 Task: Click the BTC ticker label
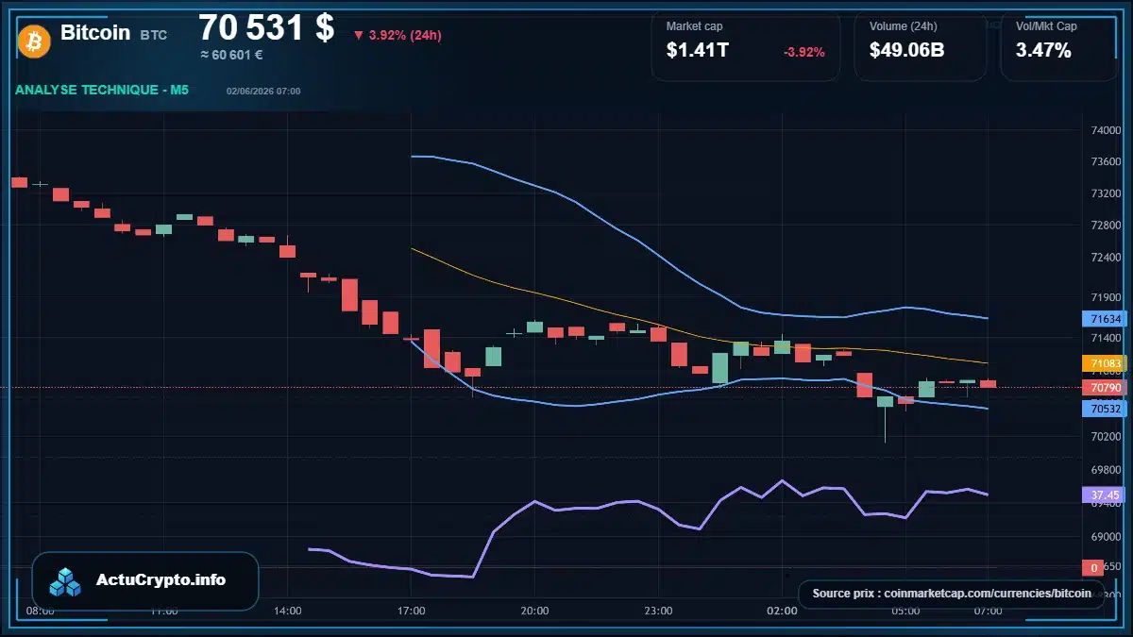click(x=154, y=35)
